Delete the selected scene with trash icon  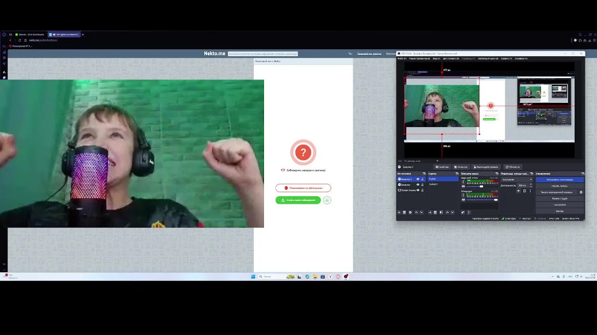pyautogui.click(x=435, y=212)
